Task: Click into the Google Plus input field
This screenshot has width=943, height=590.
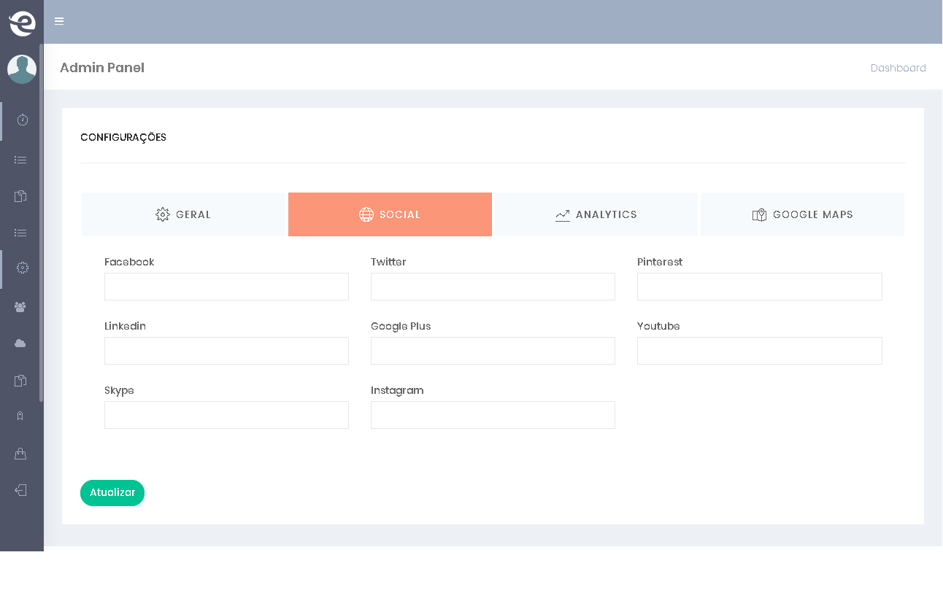Action: 493,351
